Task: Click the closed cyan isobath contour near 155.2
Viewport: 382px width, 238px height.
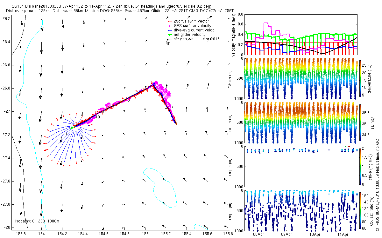Action: tap(160, 187)
